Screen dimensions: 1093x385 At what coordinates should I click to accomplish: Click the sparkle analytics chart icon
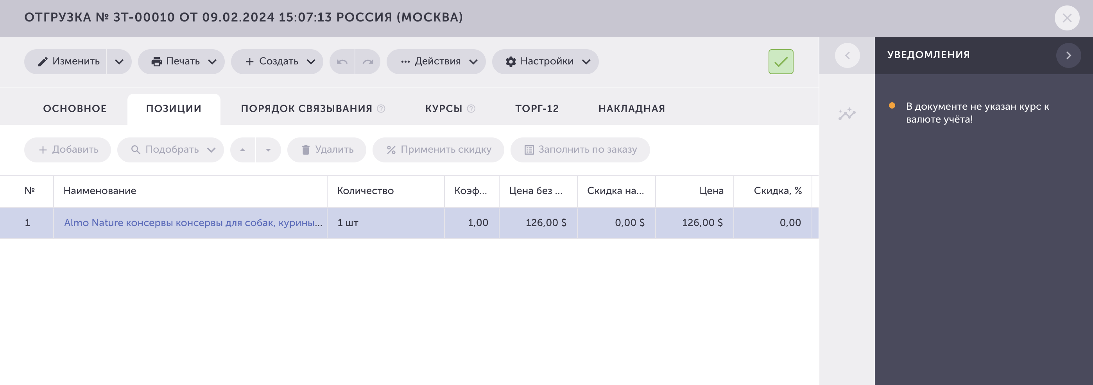[x=847, y=114]
